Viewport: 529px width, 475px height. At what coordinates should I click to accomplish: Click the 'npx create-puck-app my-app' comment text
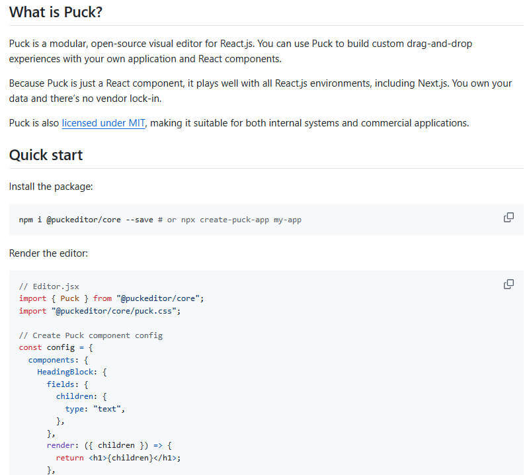(241, 220)
